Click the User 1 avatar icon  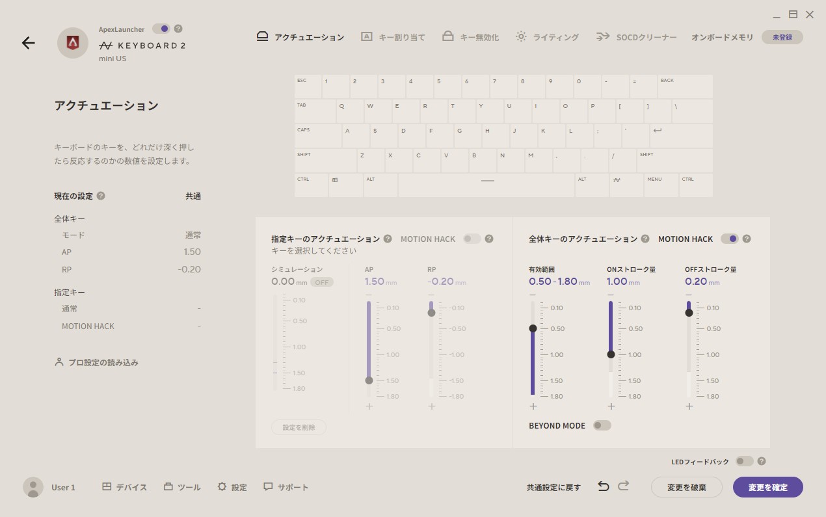coord(33,486)
